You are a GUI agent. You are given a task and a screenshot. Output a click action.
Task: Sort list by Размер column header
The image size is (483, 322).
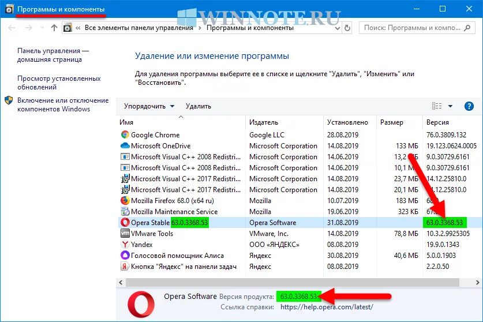(x=391, y=122)
